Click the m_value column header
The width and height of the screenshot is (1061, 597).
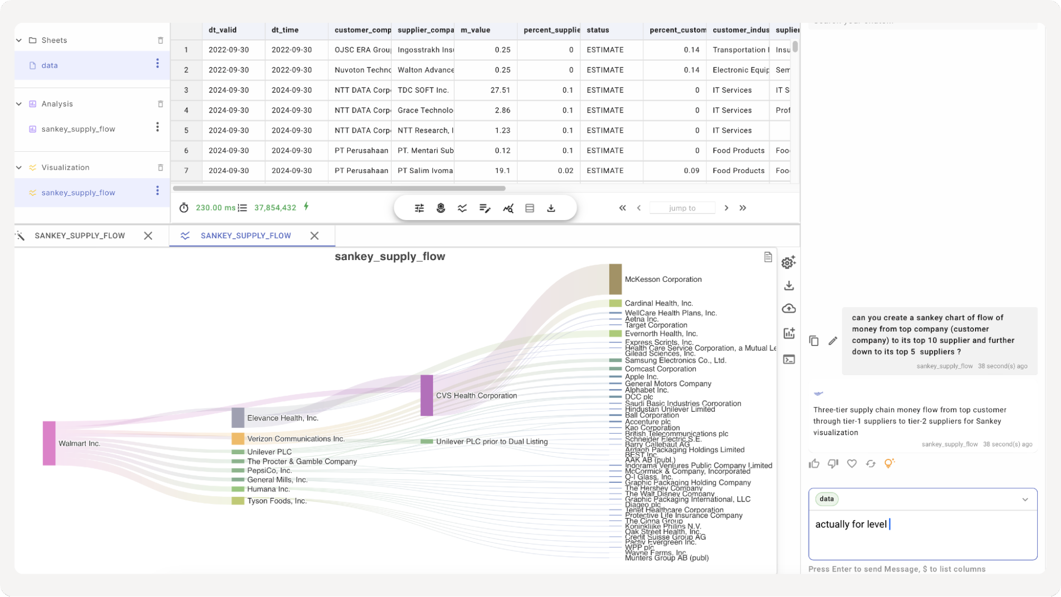coord(486,30)
